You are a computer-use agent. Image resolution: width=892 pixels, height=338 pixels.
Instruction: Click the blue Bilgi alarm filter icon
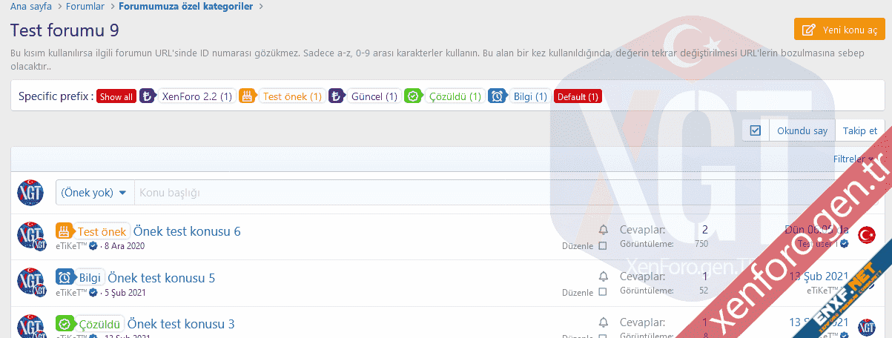(x=497, y=96)
